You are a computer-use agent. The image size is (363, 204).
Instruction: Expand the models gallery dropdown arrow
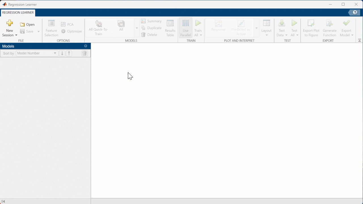point(137,28)
